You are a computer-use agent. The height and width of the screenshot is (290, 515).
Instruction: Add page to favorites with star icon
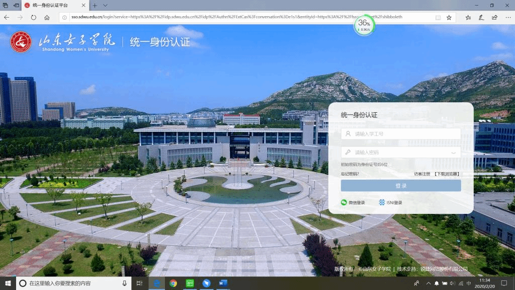tap(449, 17)
